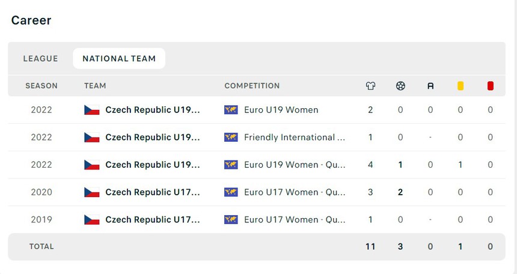Click the appearances jersey icon in header
Image resolution: width=517 pixels, height=274 pixels.
coord(370,86)
